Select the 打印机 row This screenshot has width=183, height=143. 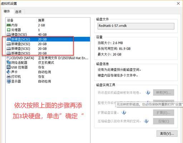(x=48, y=77)
